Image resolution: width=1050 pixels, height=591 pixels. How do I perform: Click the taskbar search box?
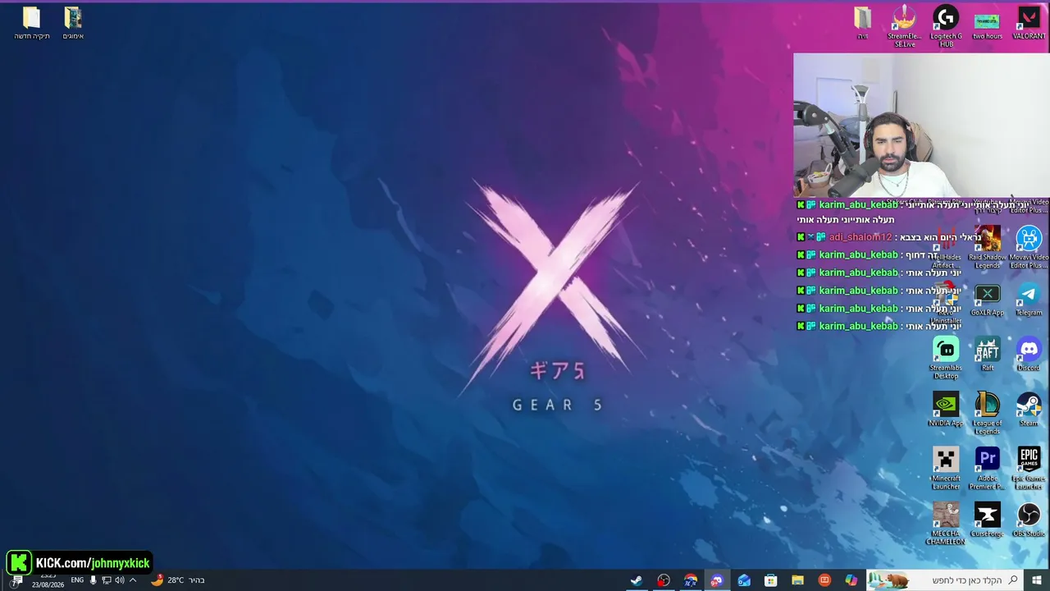coord(944,580)
